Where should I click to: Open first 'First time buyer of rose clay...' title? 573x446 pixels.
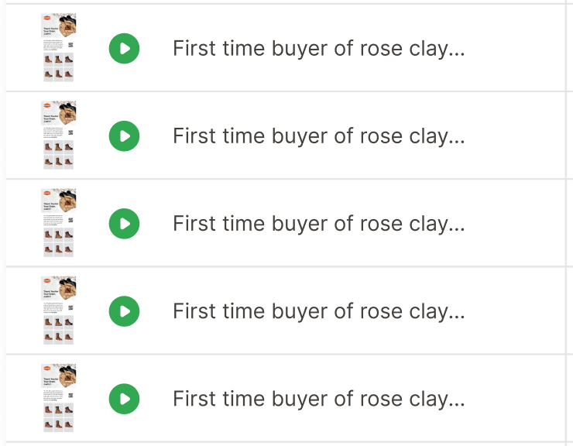319,49
